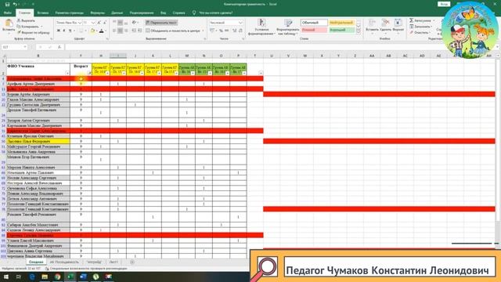Open the File (Файл) tab
Image resolution: width=501 pixels, height=282 pixels.
(8, 13)
